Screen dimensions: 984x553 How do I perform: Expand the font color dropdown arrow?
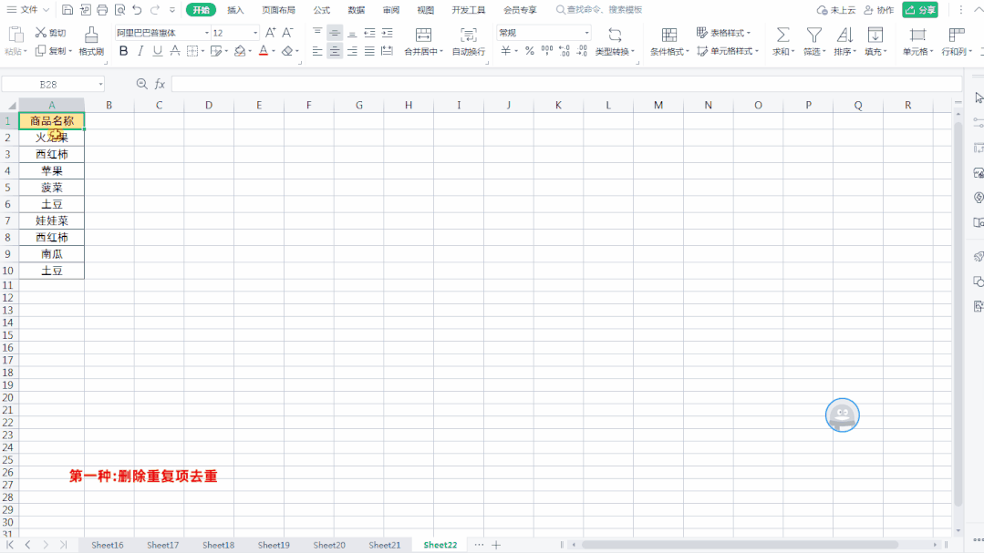(274, 51)
